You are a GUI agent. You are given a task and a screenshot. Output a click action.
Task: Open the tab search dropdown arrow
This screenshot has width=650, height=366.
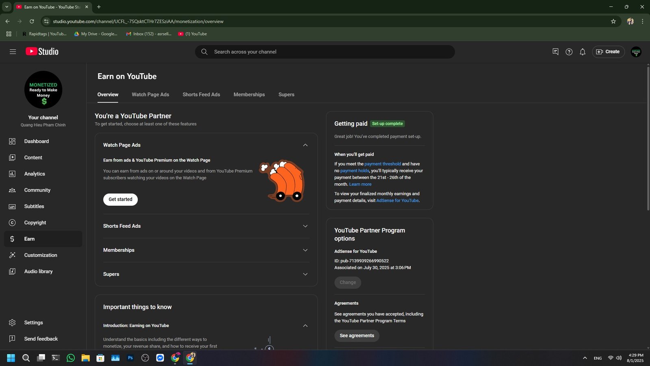pos(6,7)
